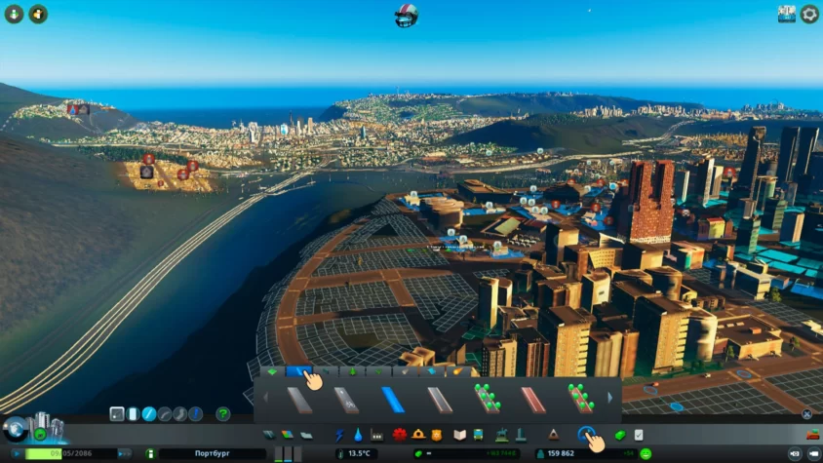This screenshot has width=823, height=463.
Task: Click the zoning demand bars indicator
Action: (288, 453)
